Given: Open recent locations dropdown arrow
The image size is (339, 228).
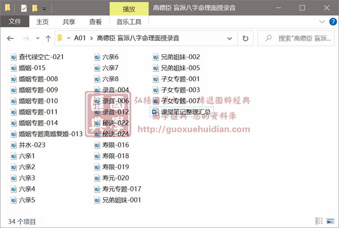Looking at the screenshot, I should (38, 38).
